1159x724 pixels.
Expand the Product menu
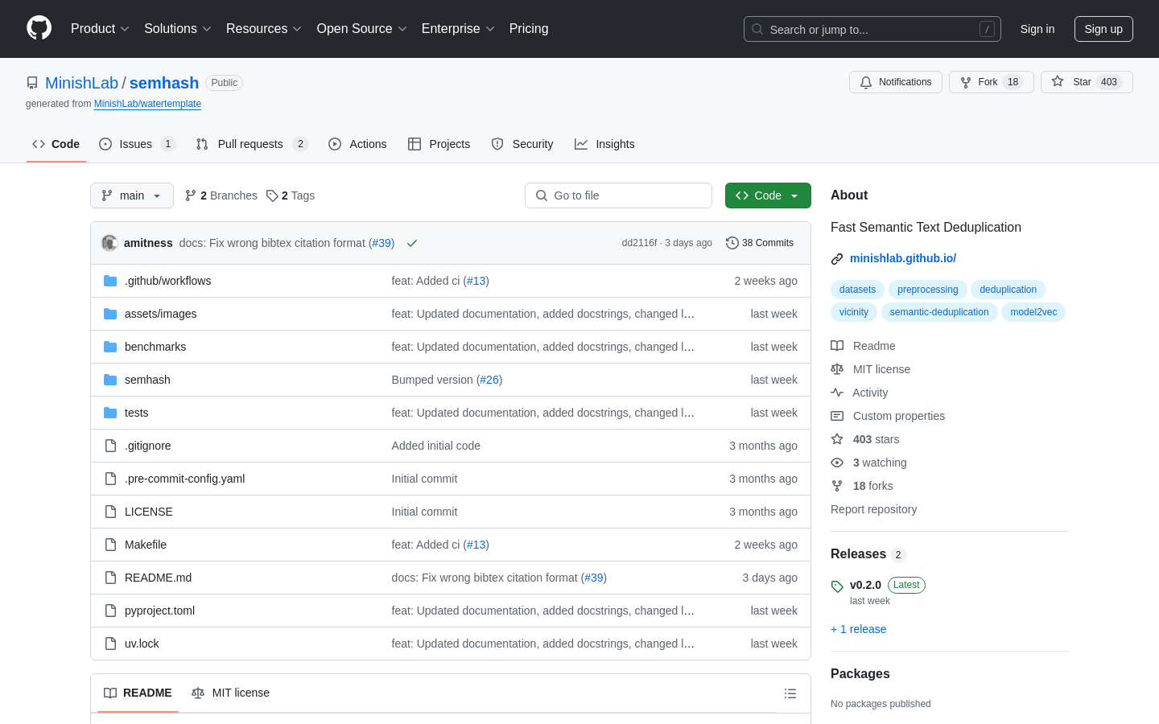click(x=100, y=29)
